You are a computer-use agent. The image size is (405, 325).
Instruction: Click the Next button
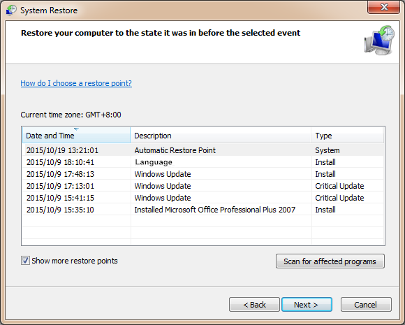[x=307, y=304]
